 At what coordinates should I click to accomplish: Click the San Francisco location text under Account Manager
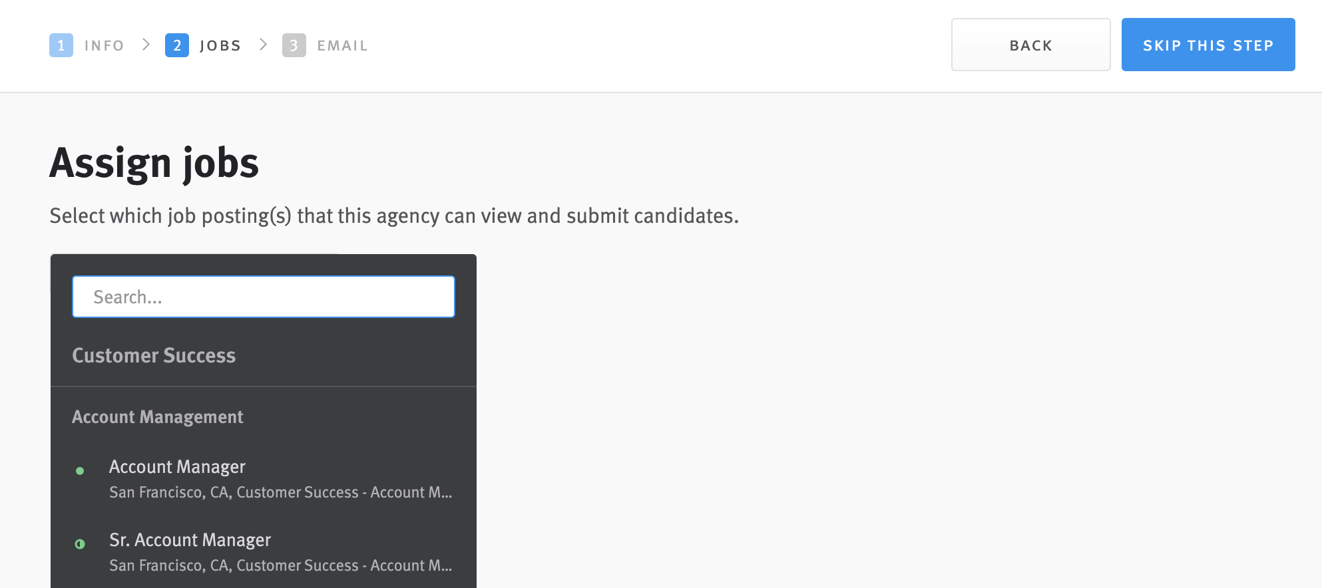coord(280,492)
